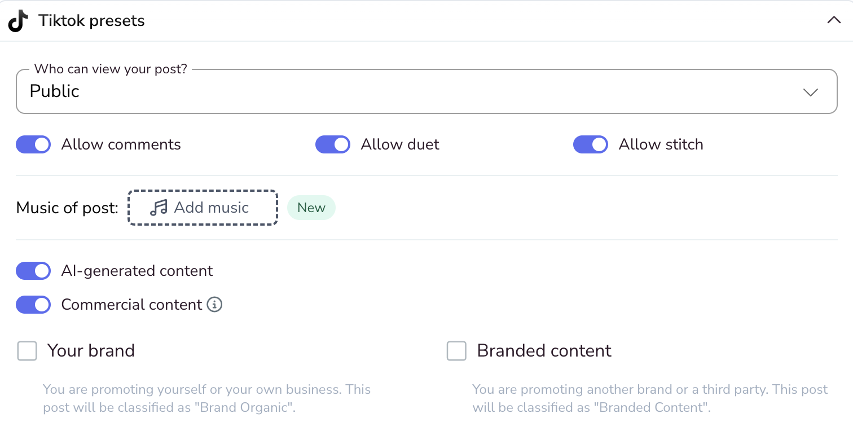Click the Tiktok presets header title
The image size is (853, 431).
(x=91, y=21)
